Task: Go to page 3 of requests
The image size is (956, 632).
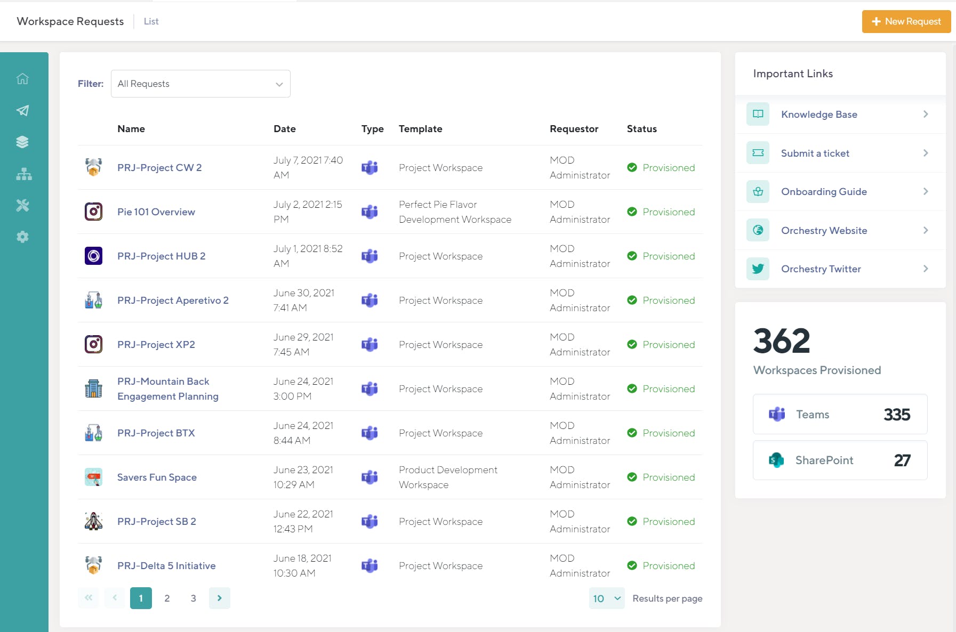Action: point(193,598)
